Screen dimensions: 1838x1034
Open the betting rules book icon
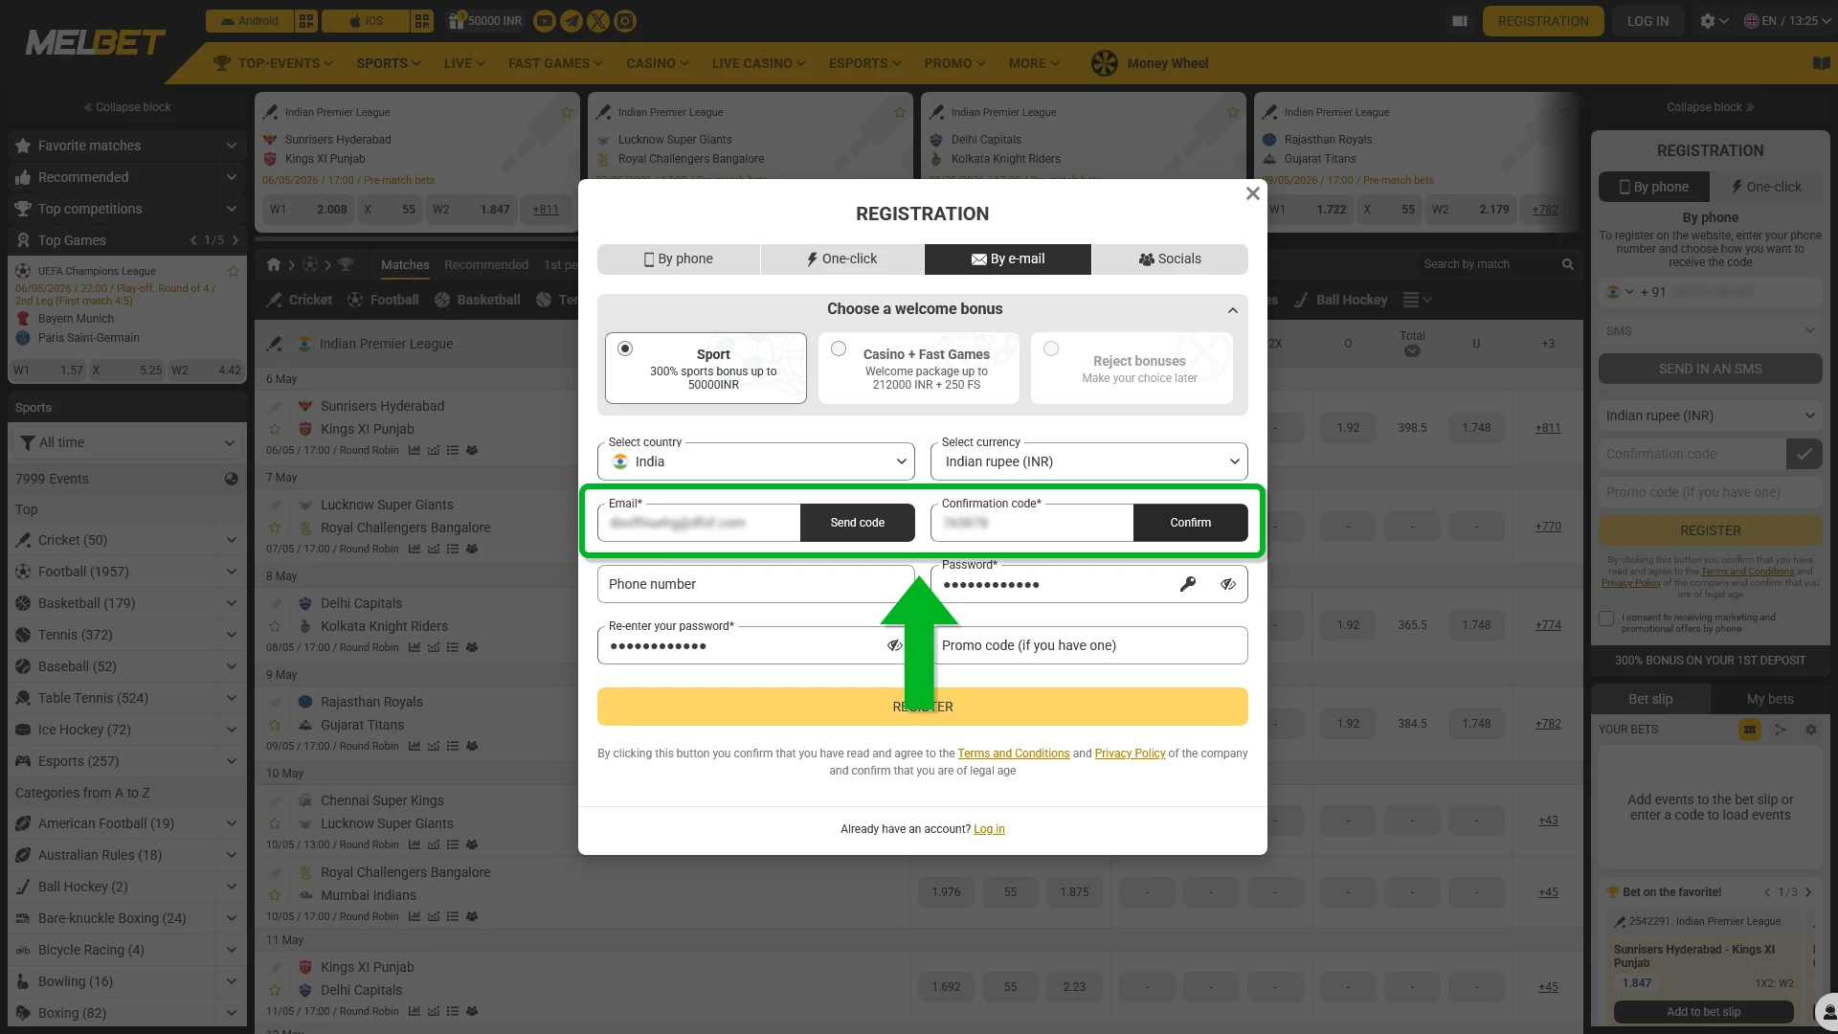(1821, 63)
